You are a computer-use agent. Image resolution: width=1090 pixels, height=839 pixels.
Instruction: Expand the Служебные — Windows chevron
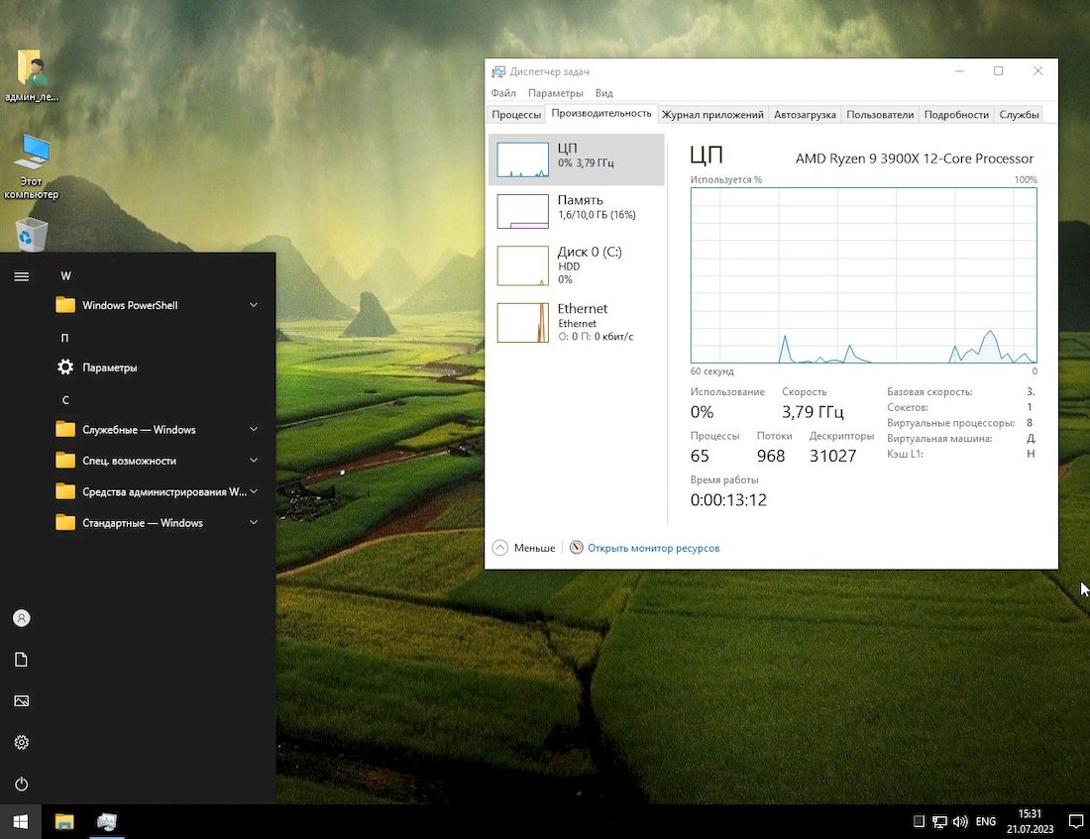pyautogui.click(x=254, y=430)
